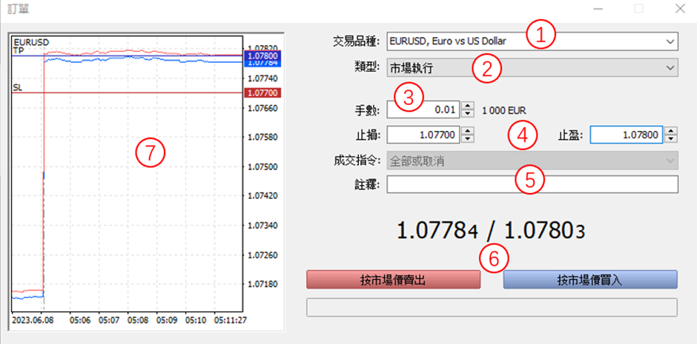Screen dimensions: 697x344
Task: Click the EURUSD chart label
Action: (x=31, y=42)
